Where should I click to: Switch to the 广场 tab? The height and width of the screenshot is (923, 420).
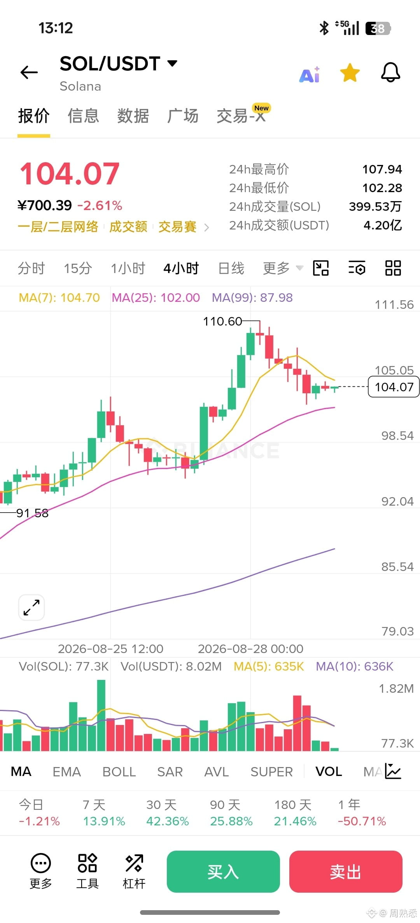183,116
